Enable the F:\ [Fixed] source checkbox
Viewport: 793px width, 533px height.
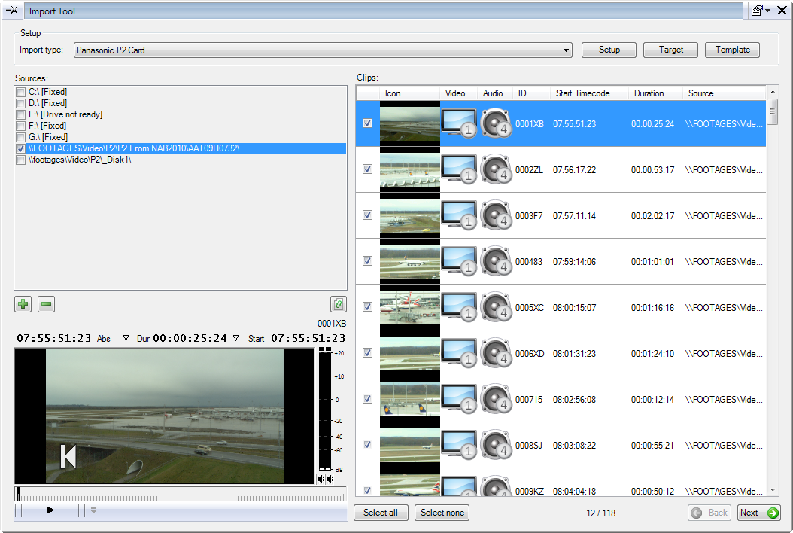tap(21, 126)
